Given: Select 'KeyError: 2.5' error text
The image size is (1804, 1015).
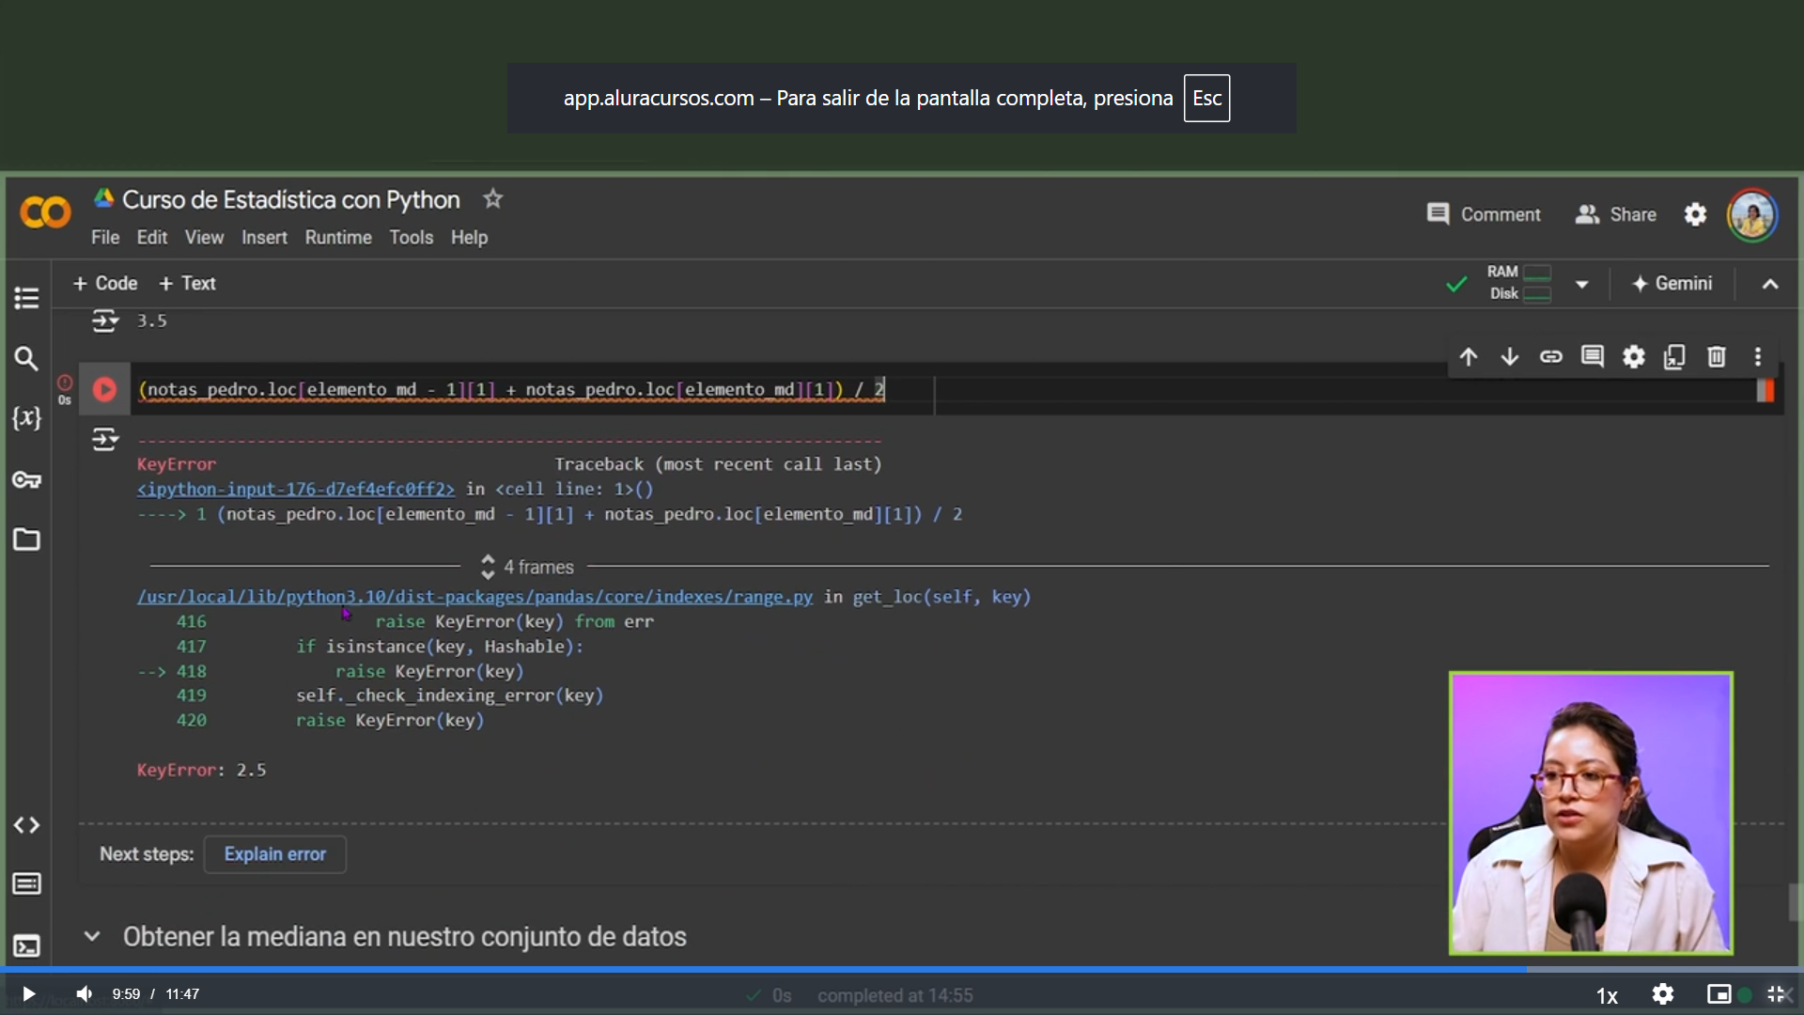Looking at the screenshot, I should click(x=202, y=770).
